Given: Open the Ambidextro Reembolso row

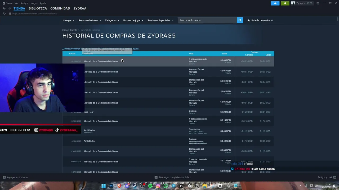Looking at the screenshot, I should 168,131.
